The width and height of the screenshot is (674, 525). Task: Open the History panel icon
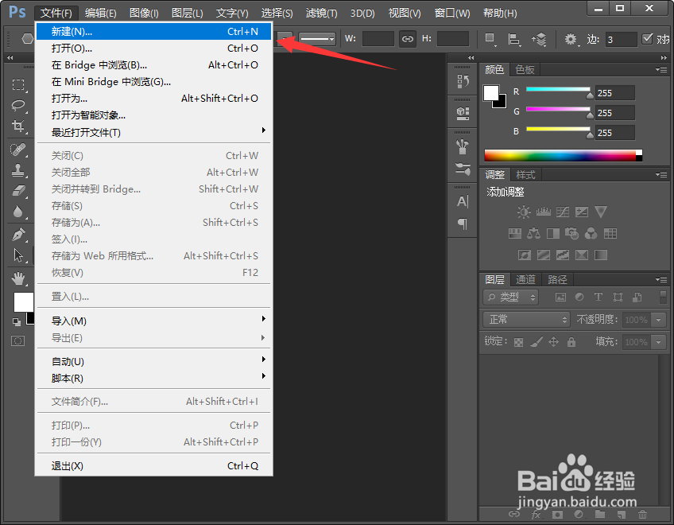click(463, 81)
